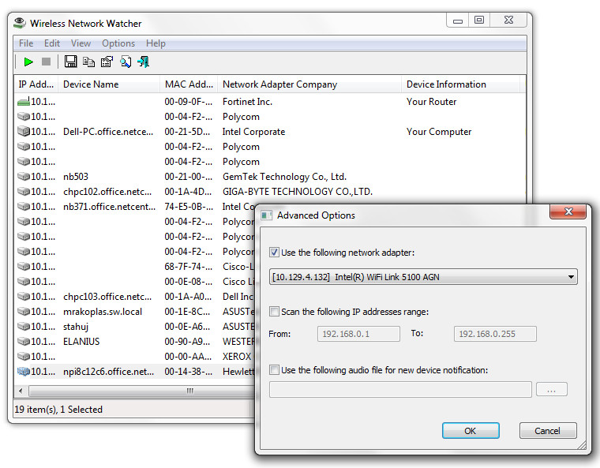
Task: Click the device icon on the mrakoplas.sw.local row
Action: click(x=24, y=312)
